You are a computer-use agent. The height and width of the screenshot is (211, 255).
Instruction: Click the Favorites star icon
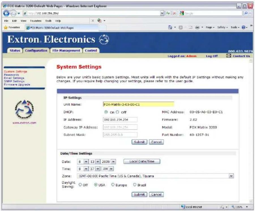click(x=6, y=27)
